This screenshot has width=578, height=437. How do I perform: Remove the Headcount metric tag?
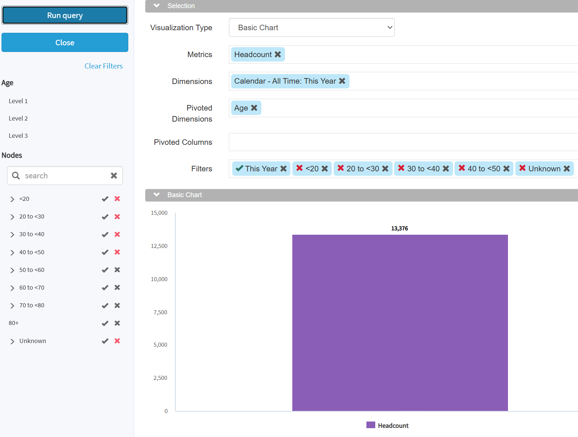coord(278,55)
